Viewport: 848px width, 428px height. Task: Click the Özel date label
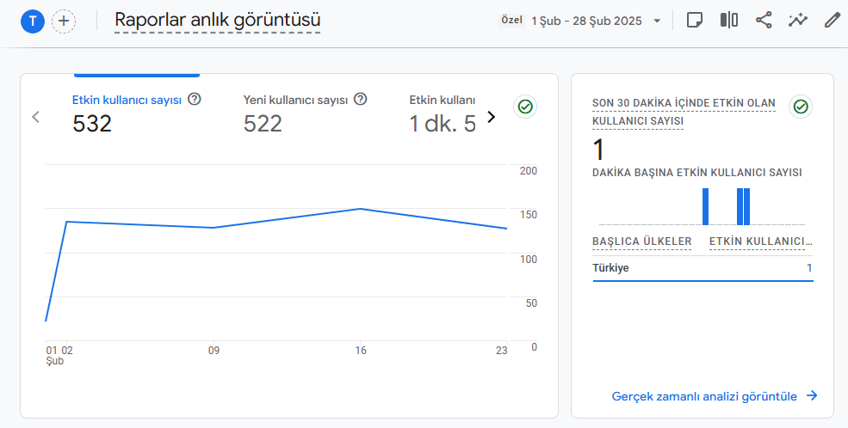click(511, 20)
